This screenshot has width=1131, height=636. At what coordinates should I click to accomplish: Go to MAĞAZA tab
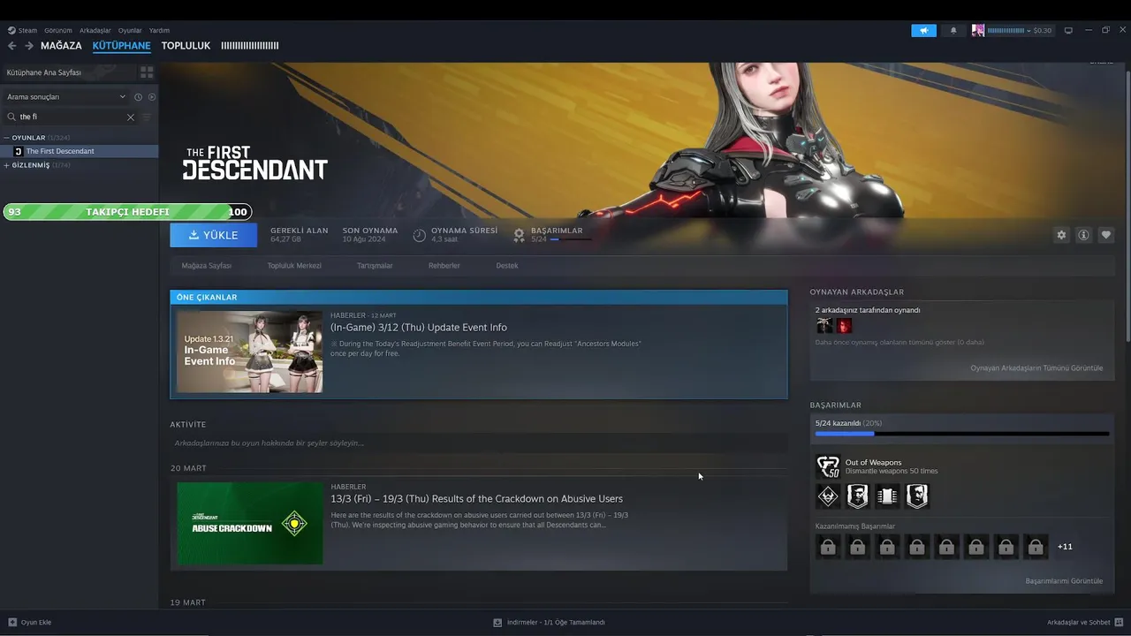[61, 46]
